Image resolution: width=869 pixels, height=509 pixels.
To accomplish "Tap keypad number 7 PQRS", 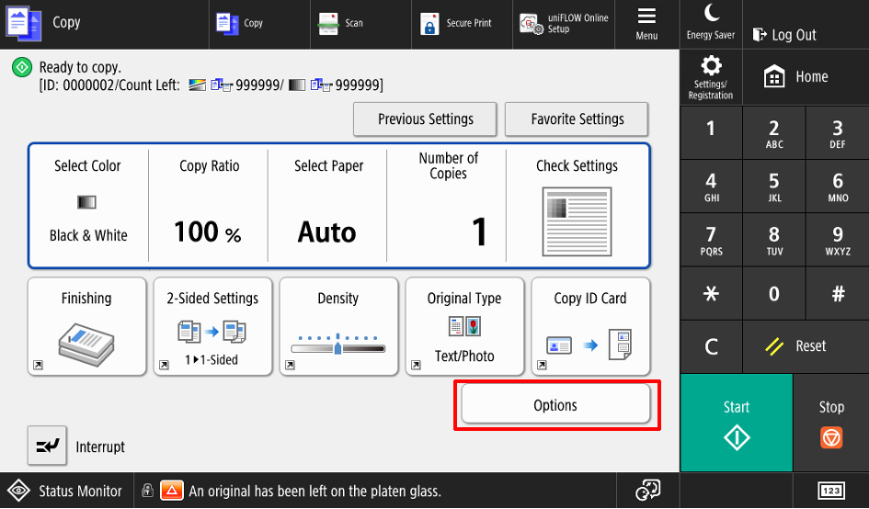I will click(711, 239).
